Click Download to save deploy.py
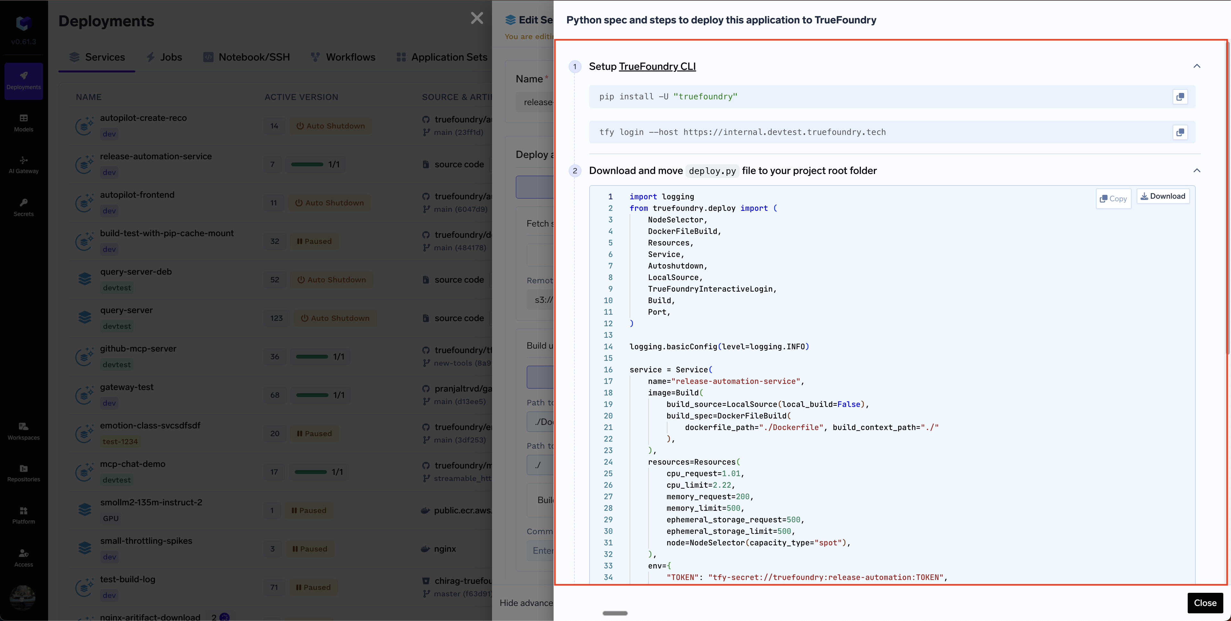This screenshot has height=621, width=1231. click(x=1163, y=196)
